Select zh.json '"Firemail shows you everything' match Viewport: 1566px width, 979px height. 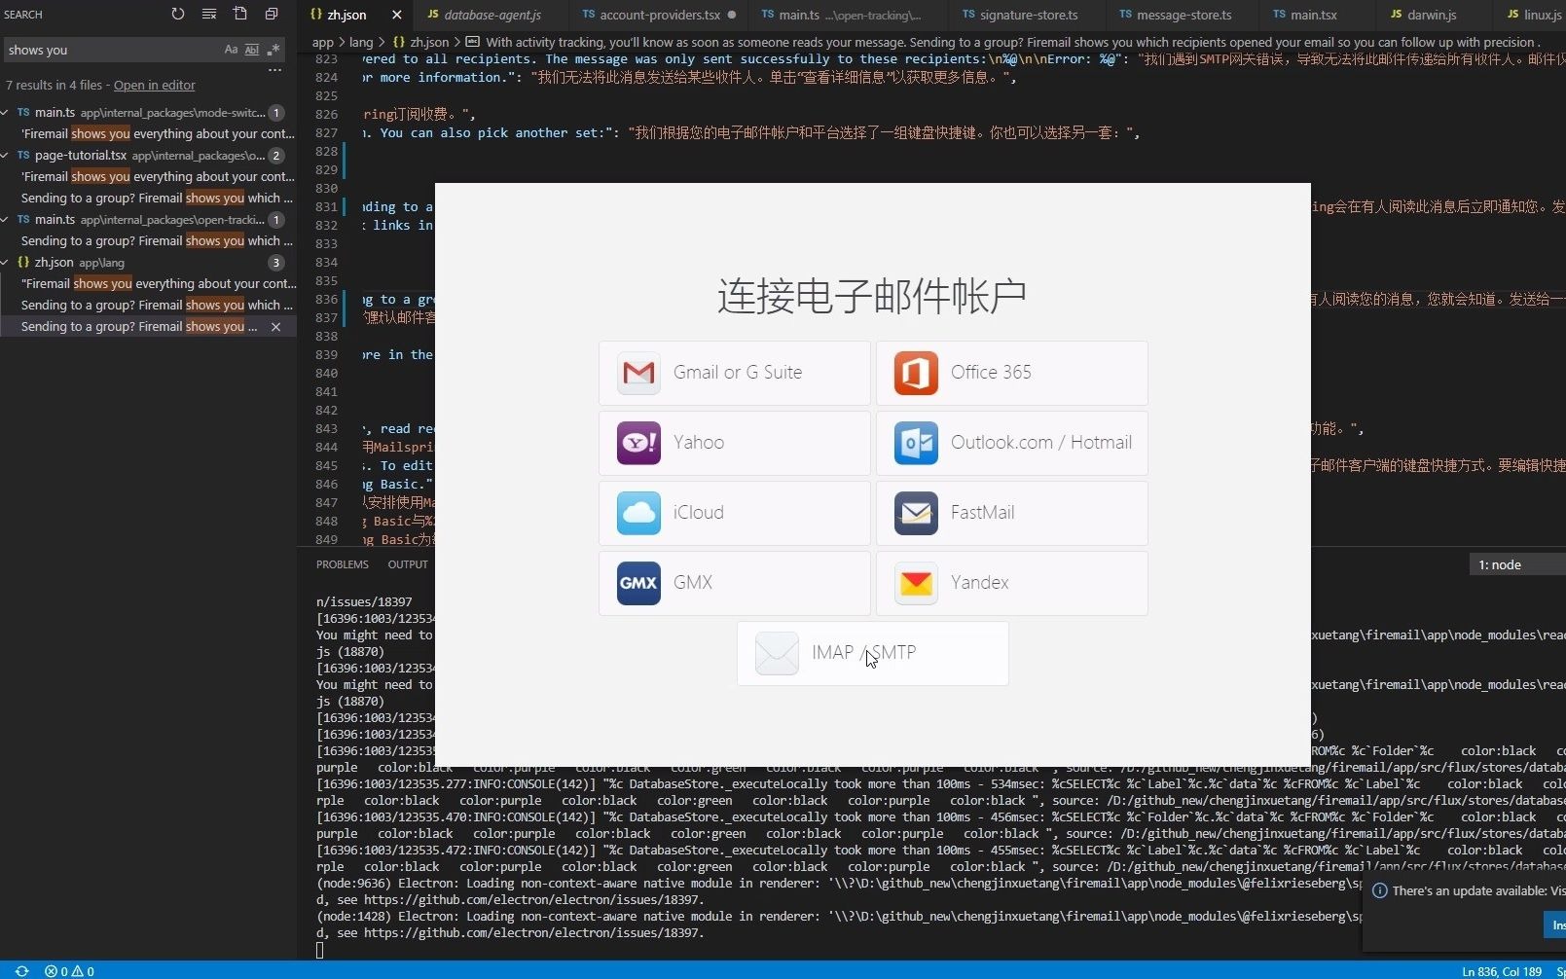158,284
